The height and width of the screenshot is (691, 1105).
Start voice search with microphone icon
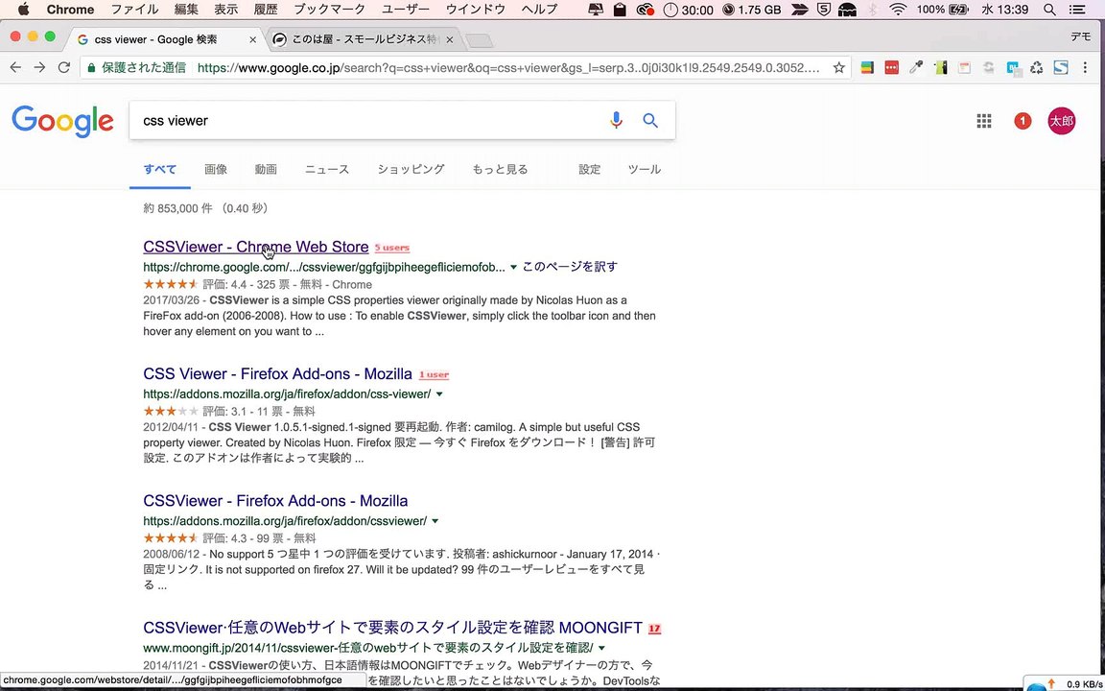(x=616, y=121)
